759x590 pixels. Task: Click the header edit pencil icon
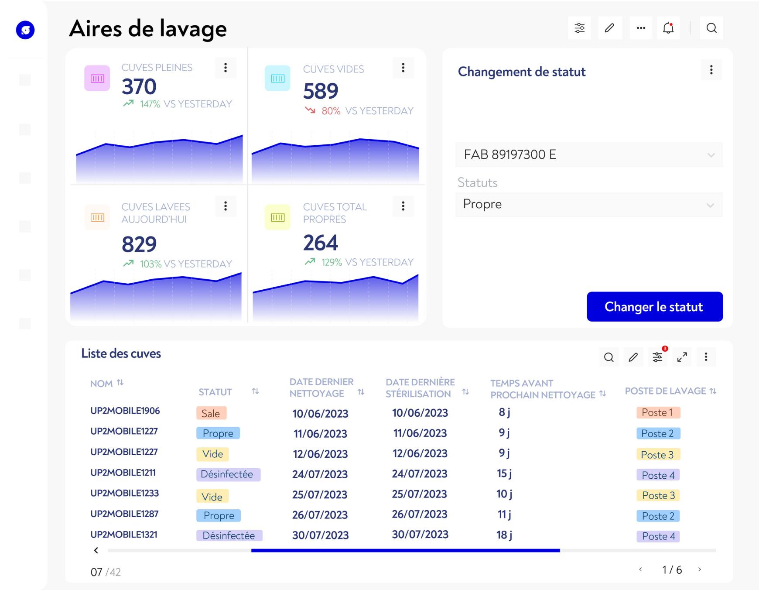(609, 28)
